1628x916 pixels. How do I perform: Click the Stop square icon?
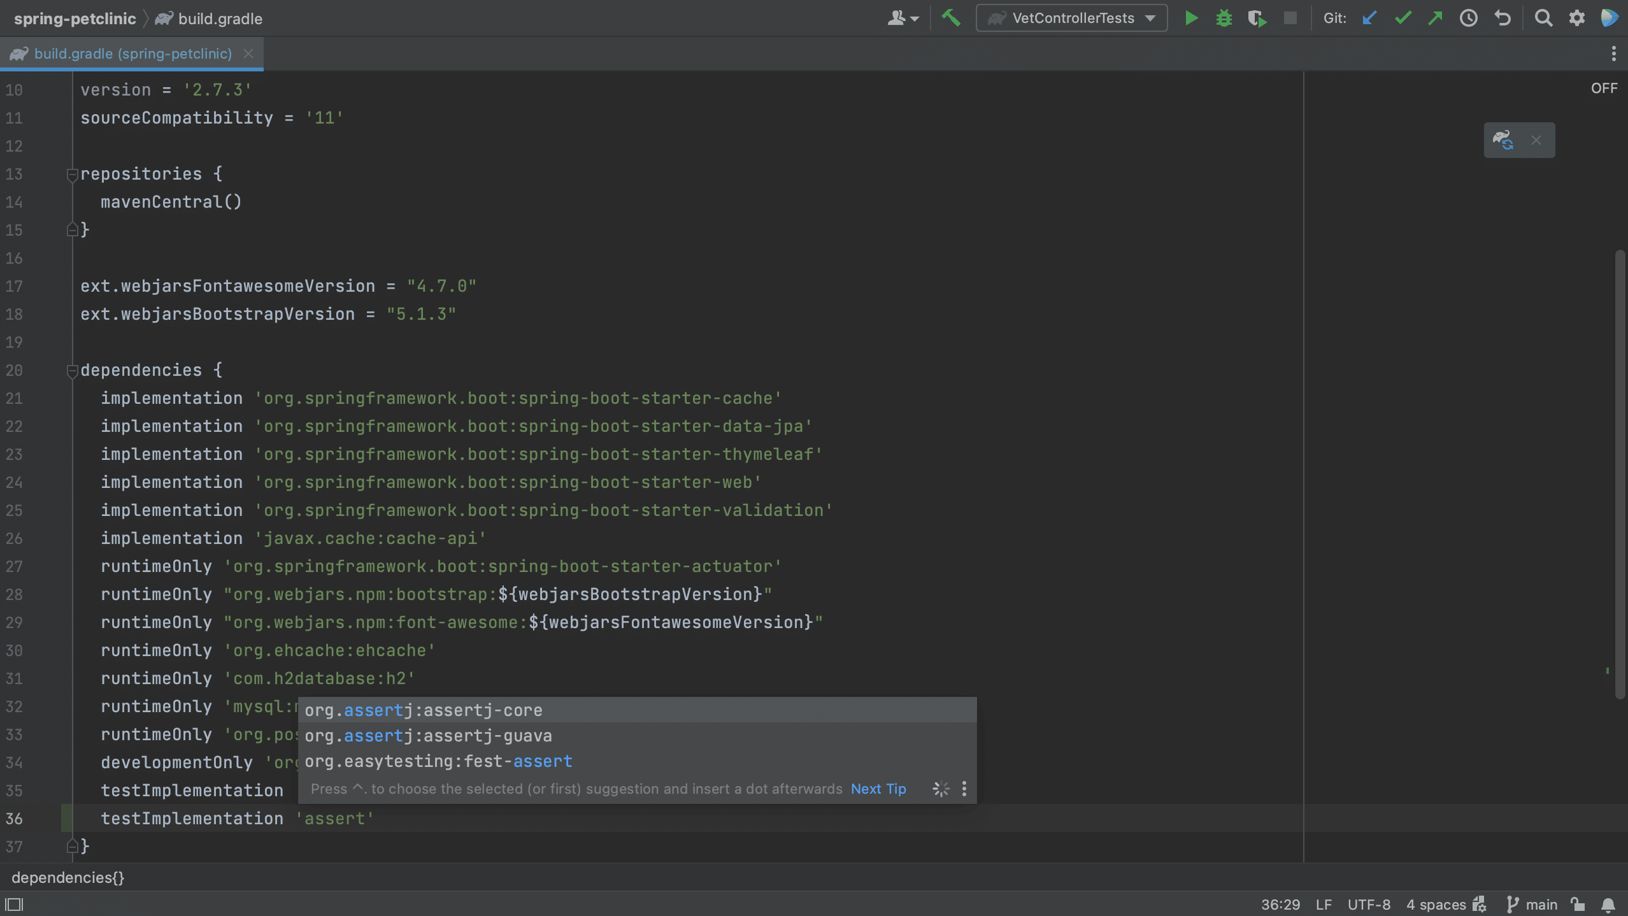[x=1290, y=18]
